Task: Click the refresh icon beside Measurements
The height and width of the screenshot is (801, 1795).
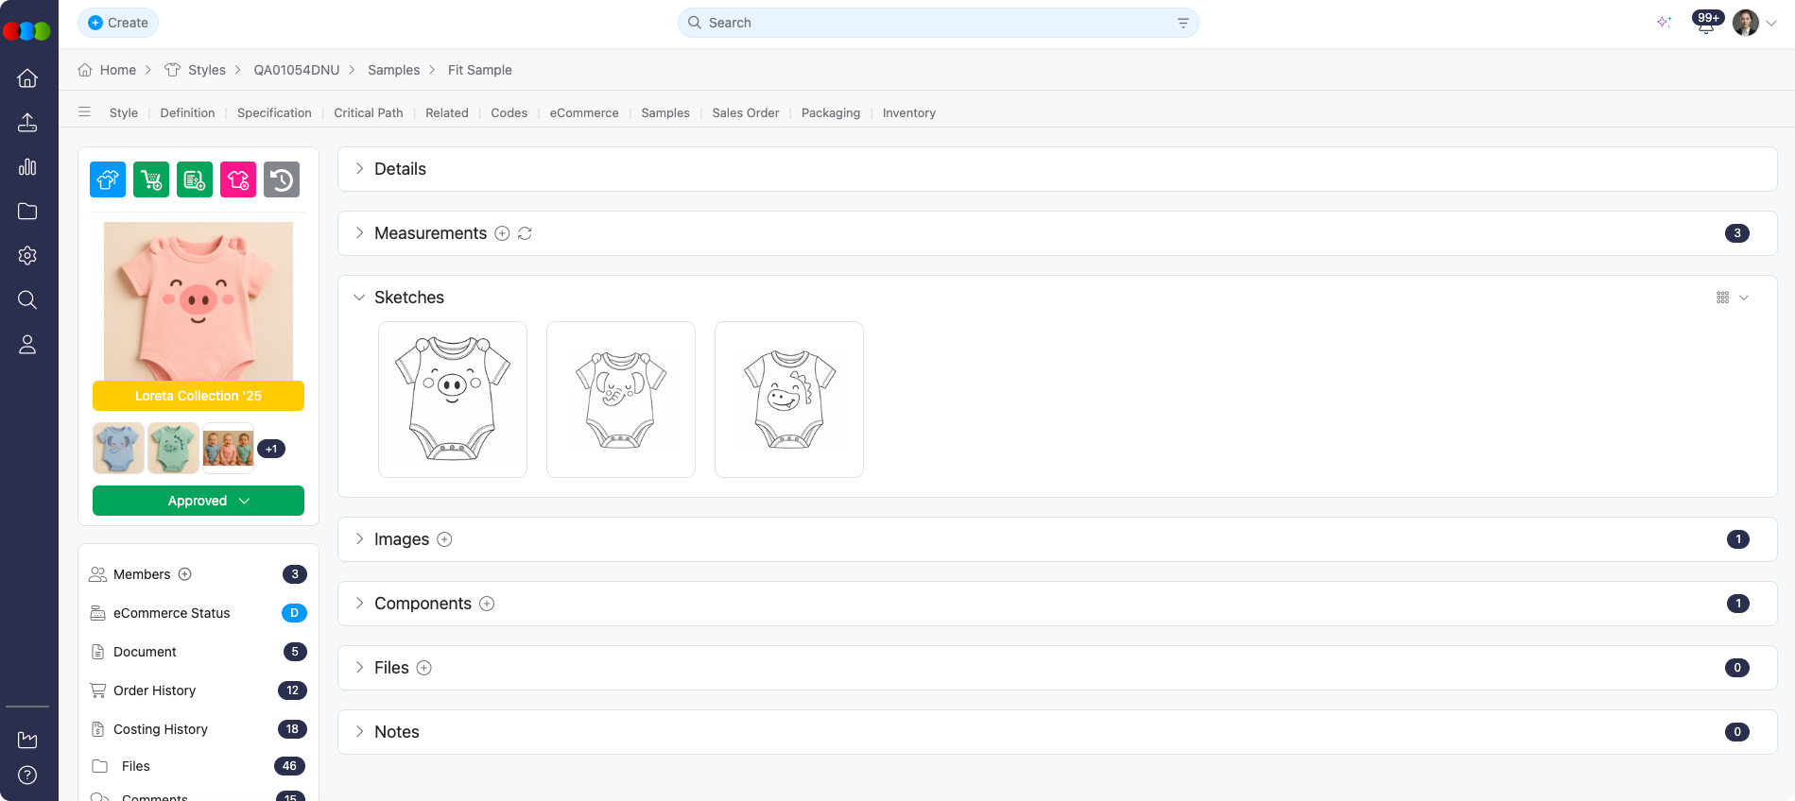Action: click(x=525, y=233)
